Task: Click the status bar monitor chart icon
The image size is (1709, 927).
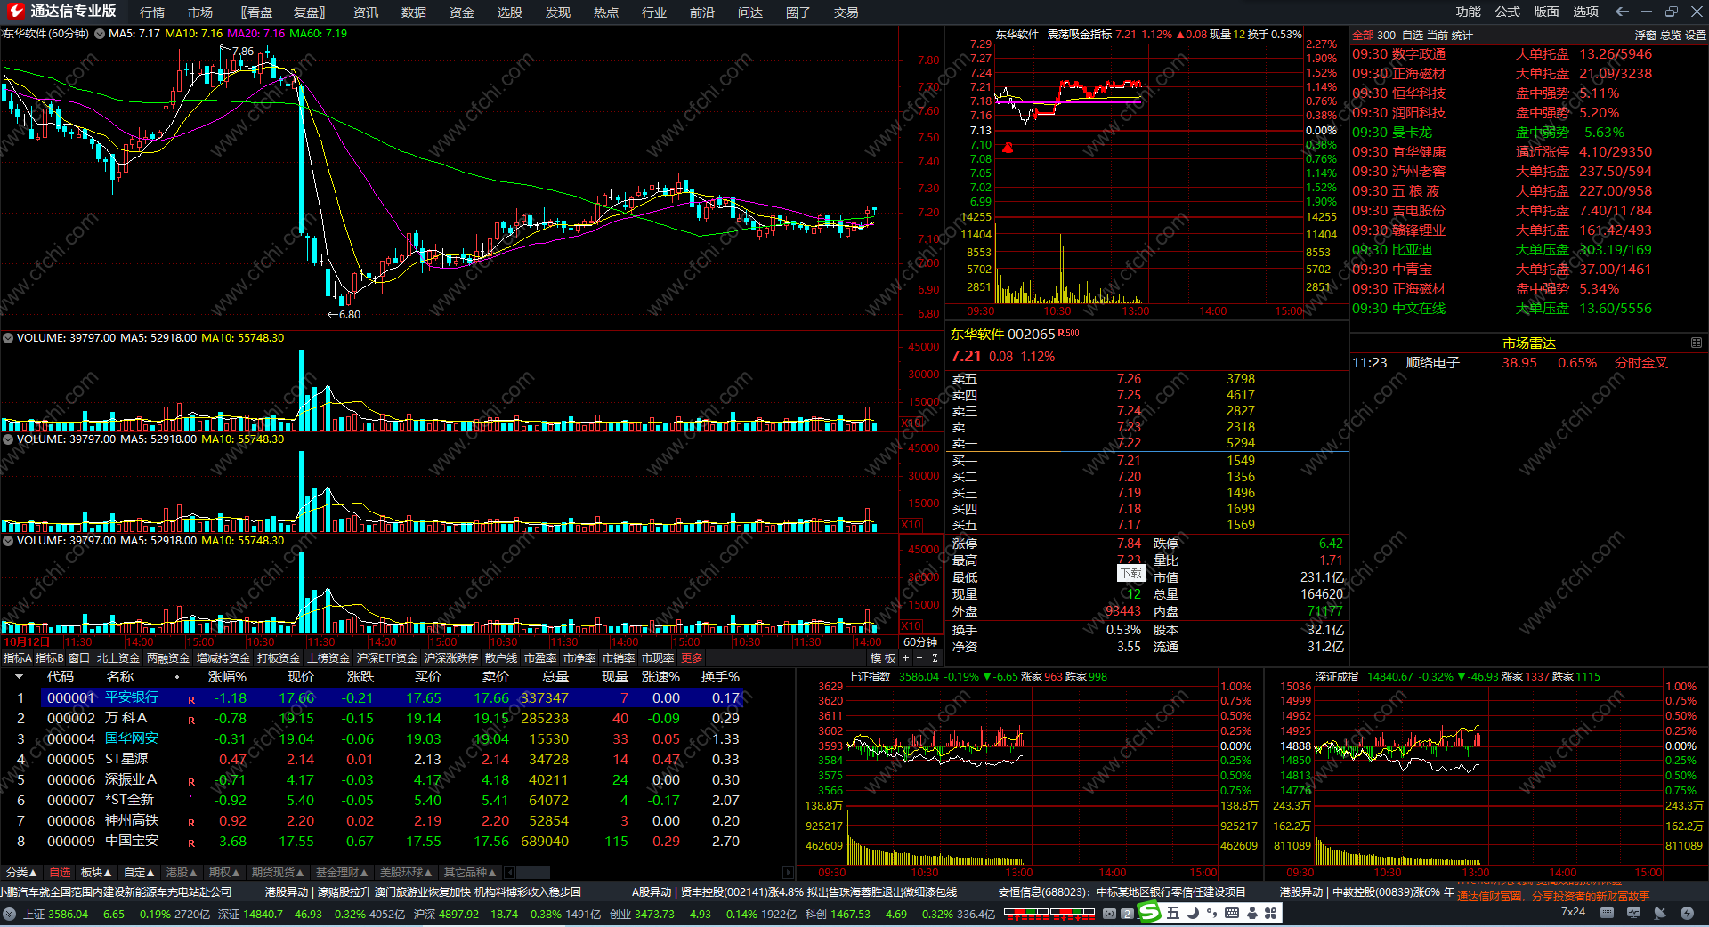Action: click(x=1634, y=913)
